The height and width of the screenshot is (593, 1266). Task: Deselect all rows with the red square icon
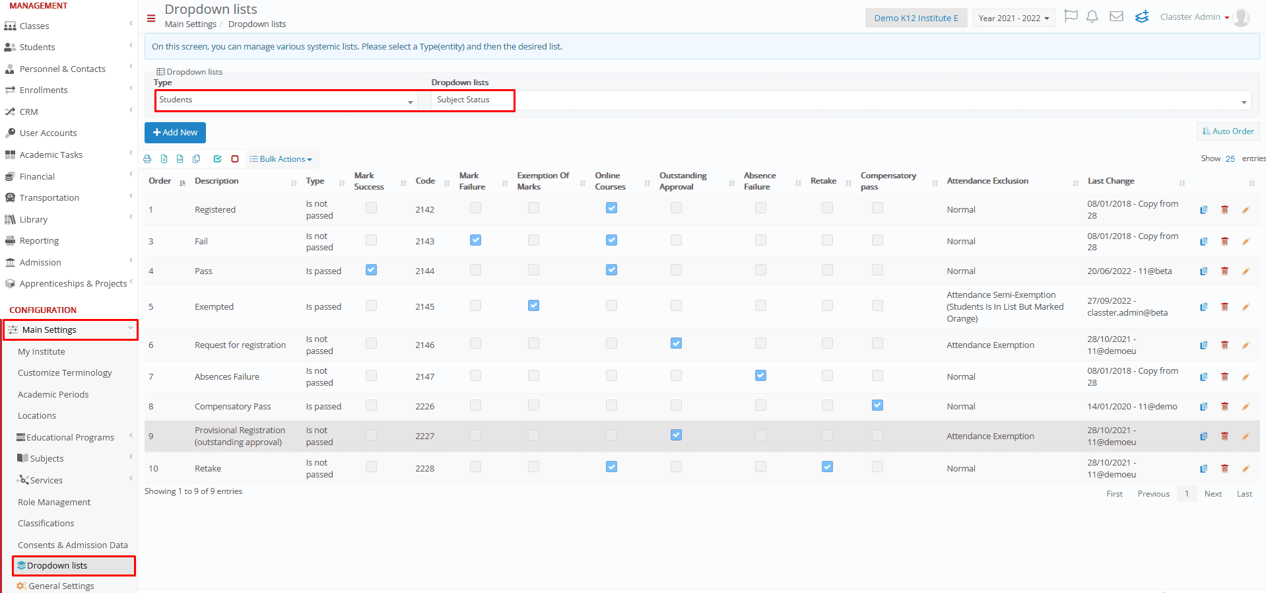tap(235, 159)
